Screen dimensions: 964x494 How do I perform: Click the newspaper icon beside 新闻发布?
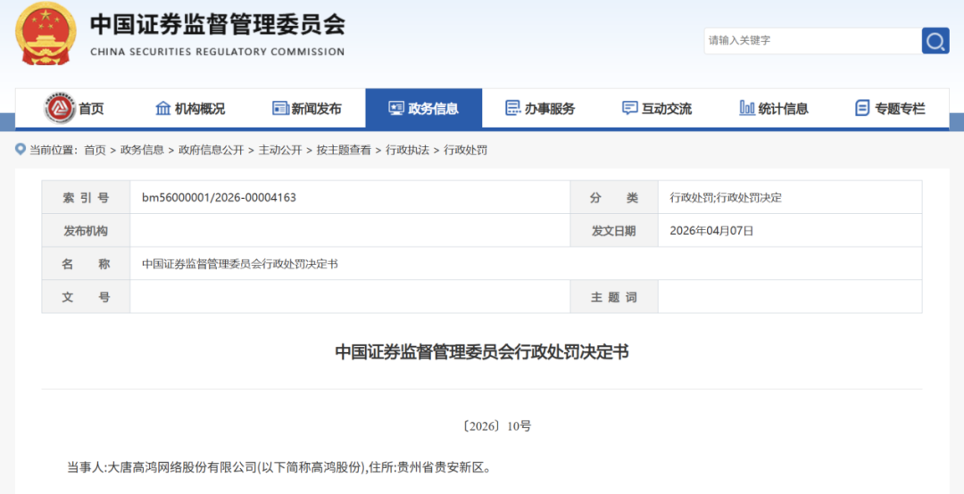tap(279, 109)
